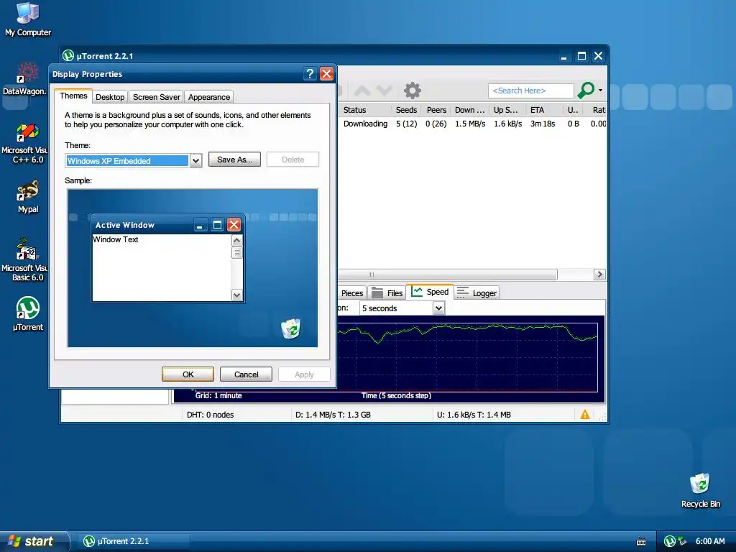Open the Logger tab in µTorrent

[x=477, y=293]
